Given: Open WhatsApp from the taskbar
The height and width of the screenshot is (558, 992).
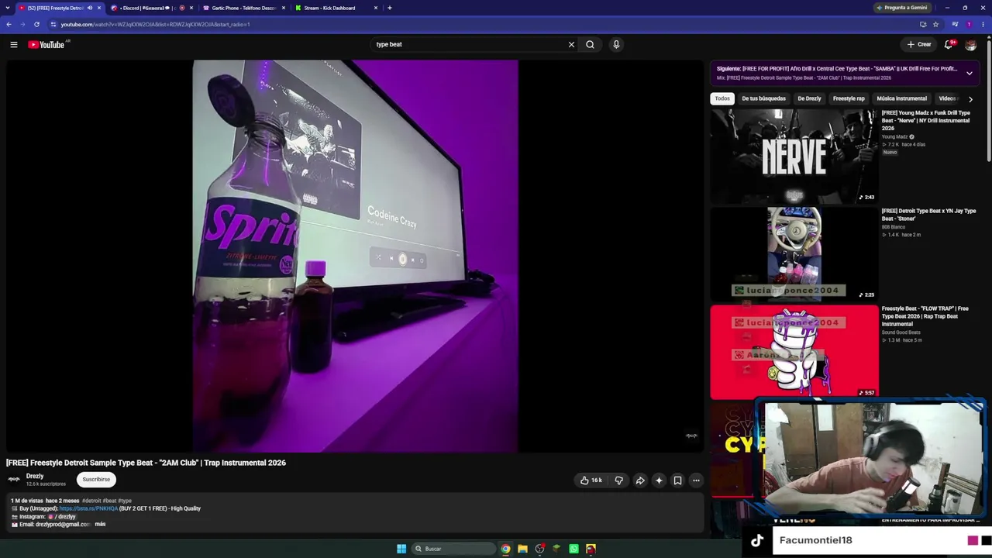Looking at the screenshot, I should coord(573,549).
